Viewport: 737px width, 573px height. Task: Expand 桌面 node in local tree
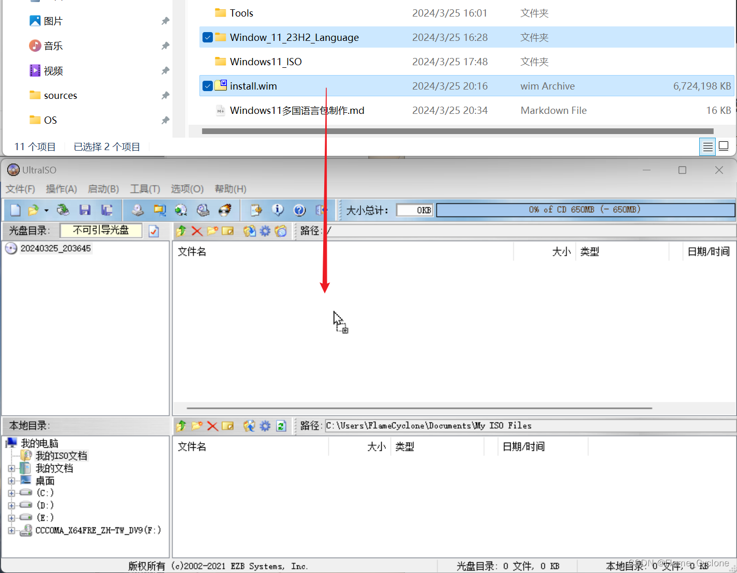11,481
